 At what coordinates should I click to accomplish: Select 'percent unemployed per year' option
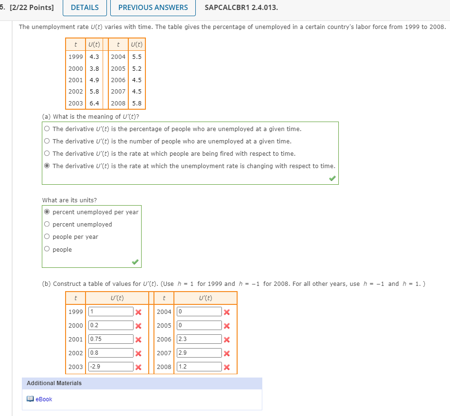coord(47,212)
